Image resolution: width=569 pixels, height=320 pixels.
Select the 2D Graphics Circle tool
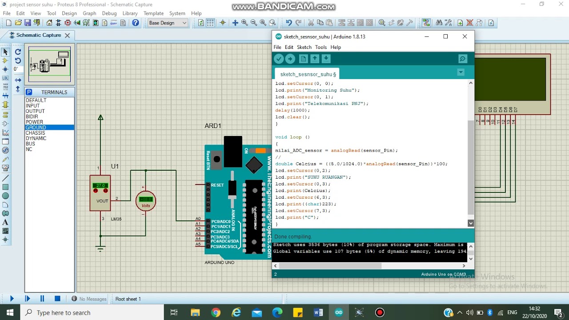tap(5, 196)
